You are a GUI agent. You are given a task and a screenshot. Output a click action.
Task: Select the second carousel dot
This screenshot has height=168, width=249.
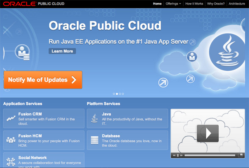point(117,94)
